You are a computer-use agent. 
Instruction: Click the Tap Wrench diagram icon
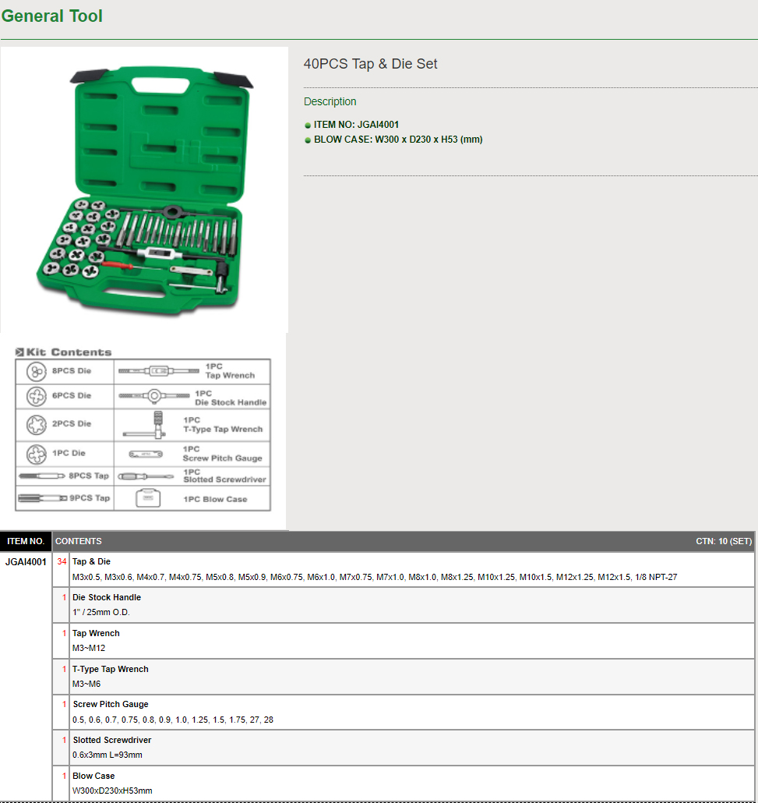(159, 371)
